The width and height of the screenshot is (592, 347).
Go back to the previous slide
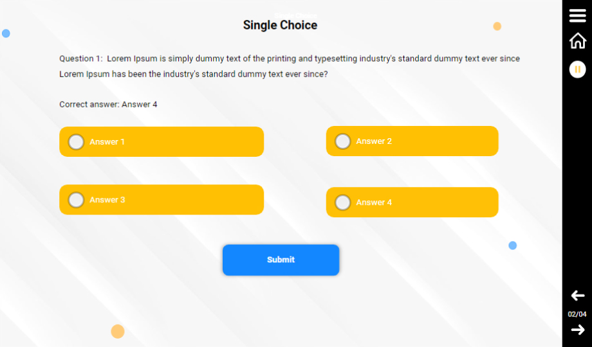577,296
